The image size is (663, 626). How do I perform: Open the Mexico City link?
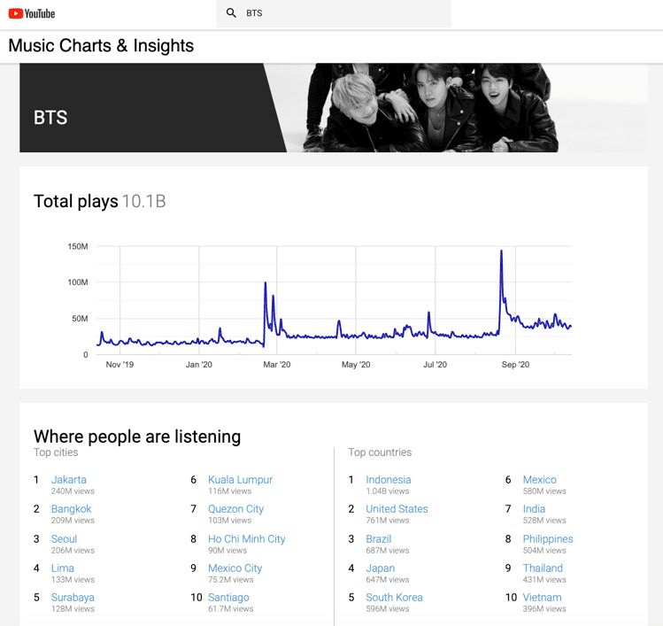pos(235,568)
